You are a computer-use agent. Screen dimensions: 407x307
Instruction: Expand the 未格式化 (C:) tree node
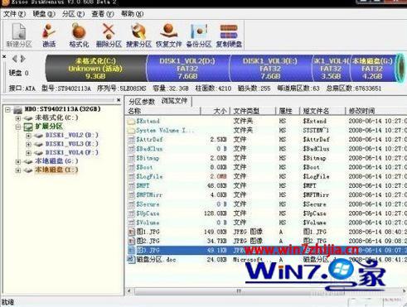click(x=18, y=118)
